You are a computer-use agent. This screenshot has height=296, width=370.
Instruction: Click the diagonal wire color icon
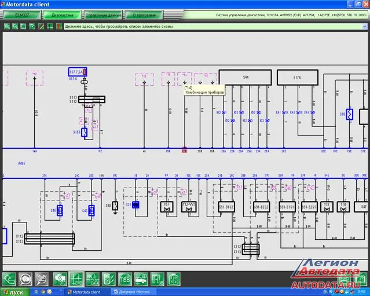point(41,27)
